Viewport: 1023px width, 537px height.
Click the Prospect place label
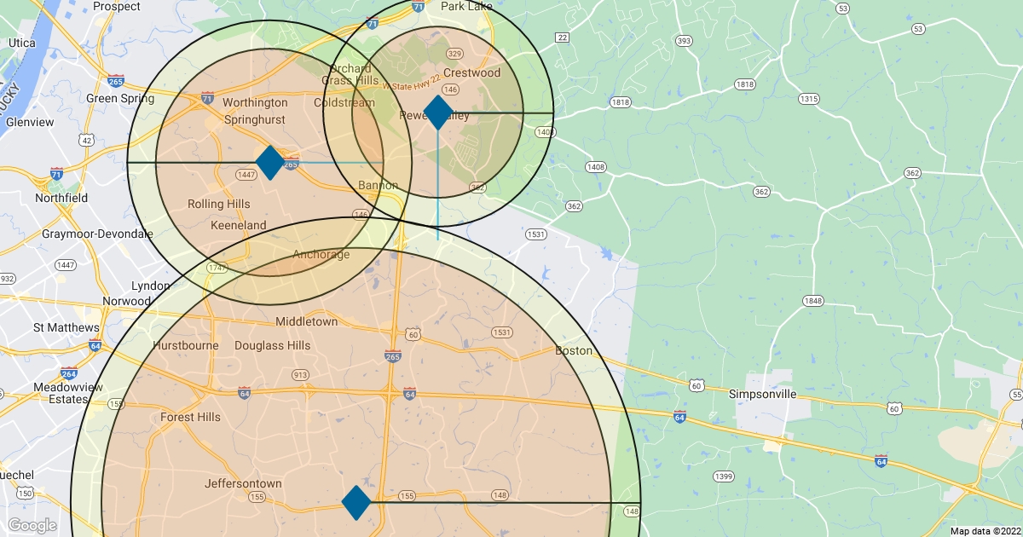click(x=117, y=6)
